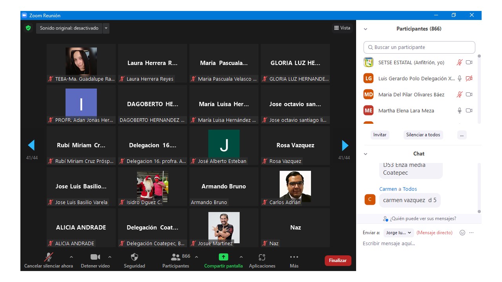Click Luis Gerardo Polo disabled camera icon
502x282 pixels.
469,78
